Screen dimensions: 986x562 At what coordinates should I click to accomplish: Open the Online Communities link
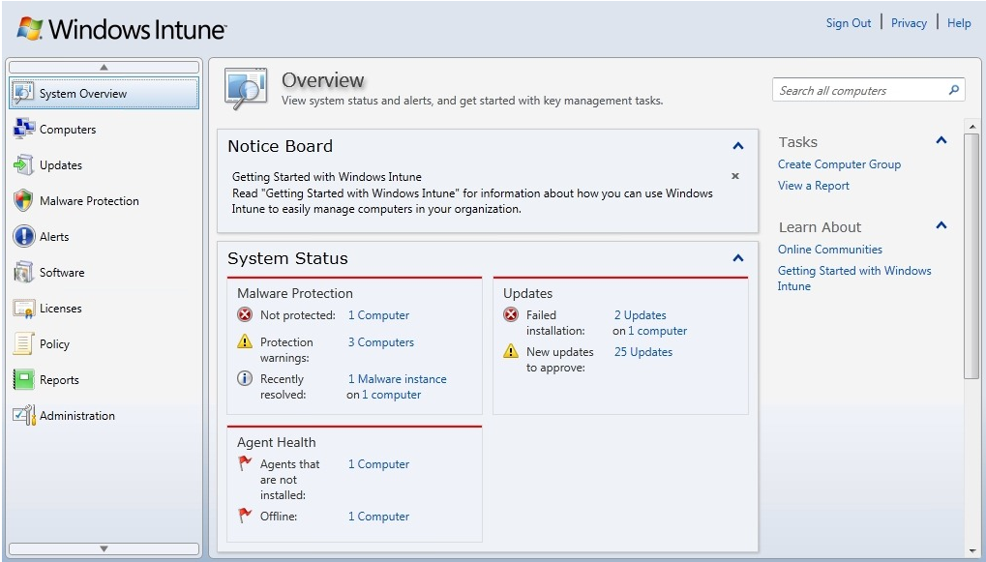(x=829, y=249)
